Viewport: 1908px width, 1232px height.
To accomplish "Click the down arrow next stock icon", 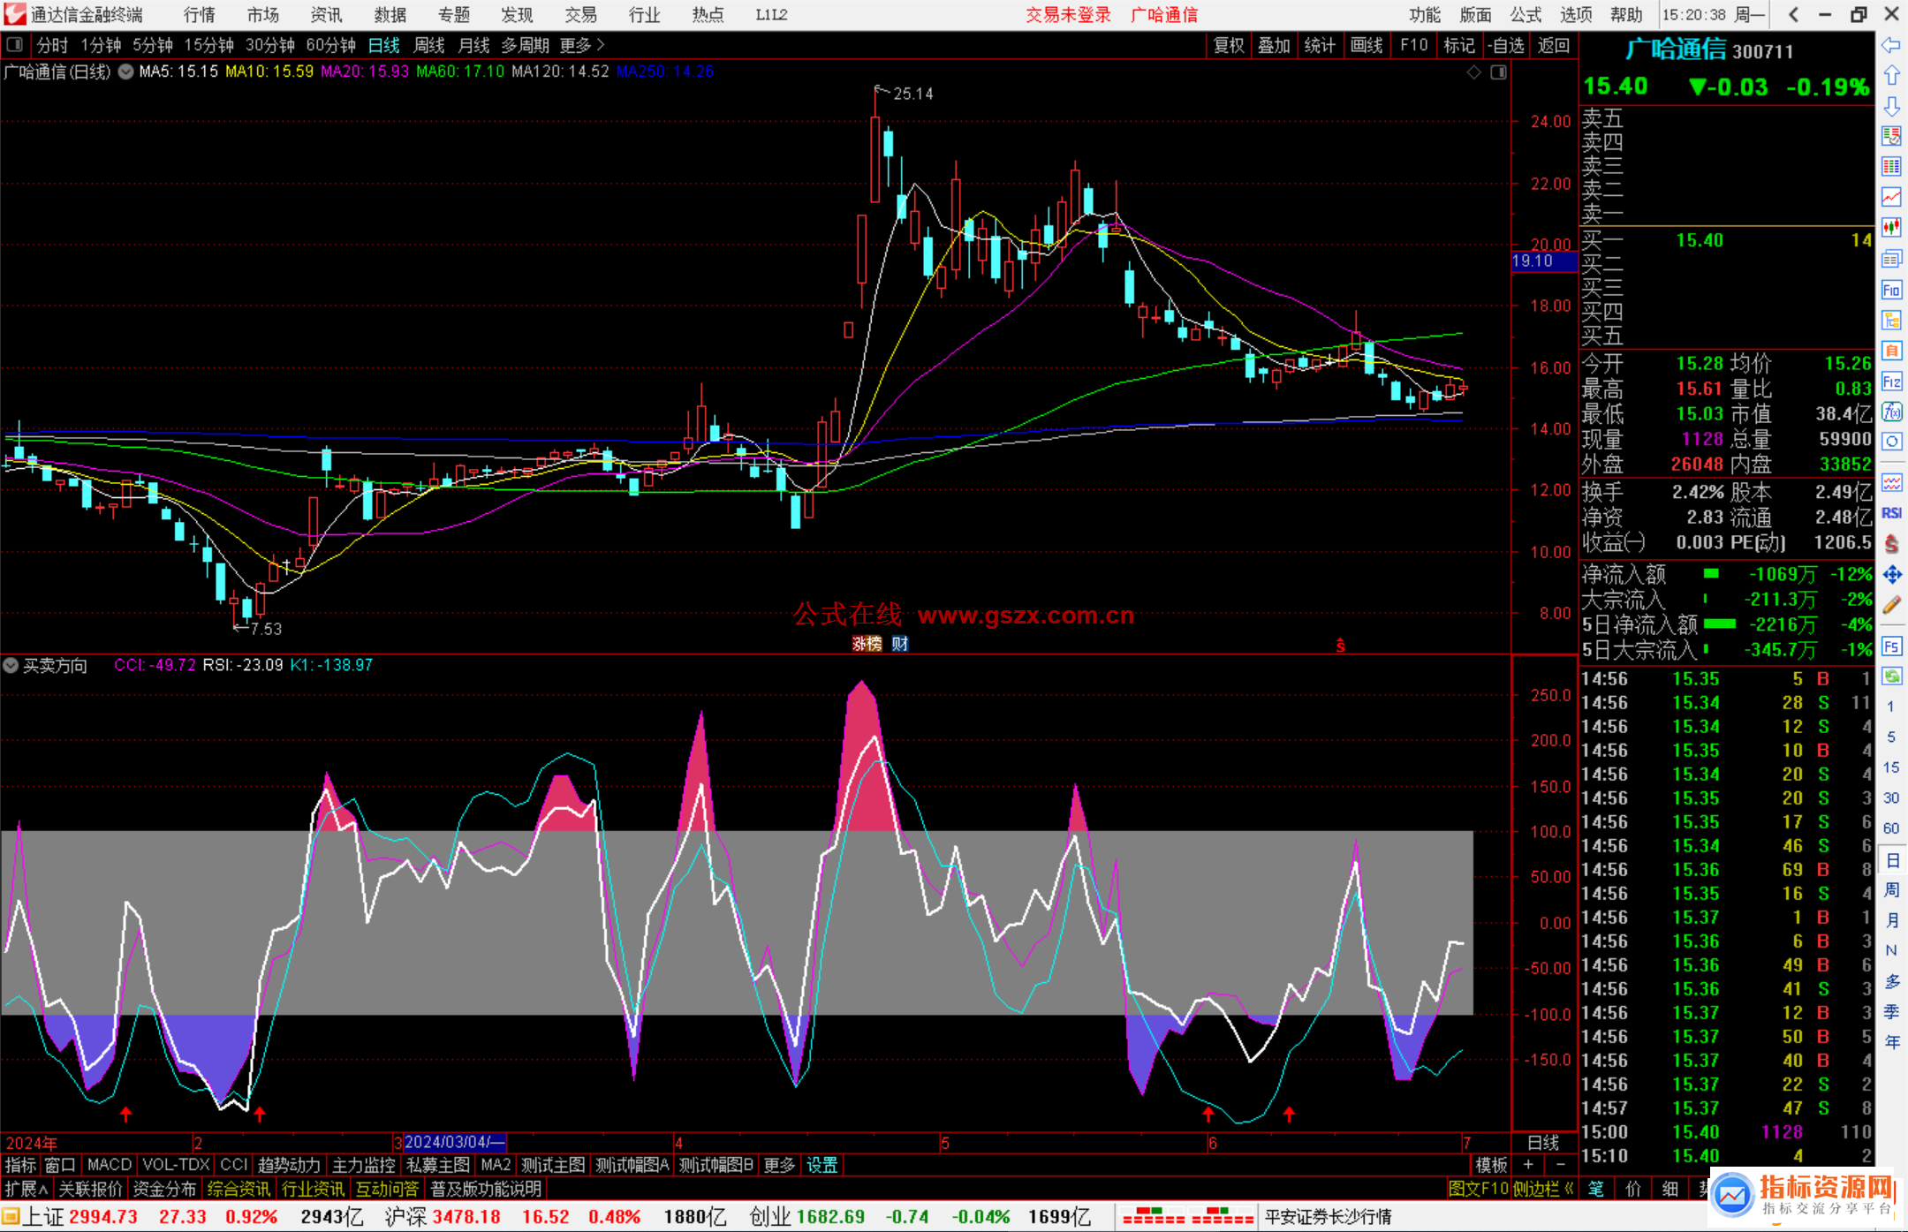I will pyautogui.click(x=1891, y=106).
